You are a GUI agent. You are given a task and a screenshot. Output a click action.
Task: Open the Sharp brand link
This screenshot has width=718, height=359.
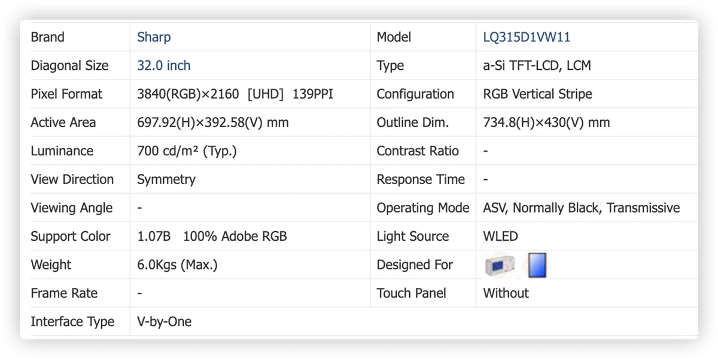pyautogui.click(x=154, y=37)
